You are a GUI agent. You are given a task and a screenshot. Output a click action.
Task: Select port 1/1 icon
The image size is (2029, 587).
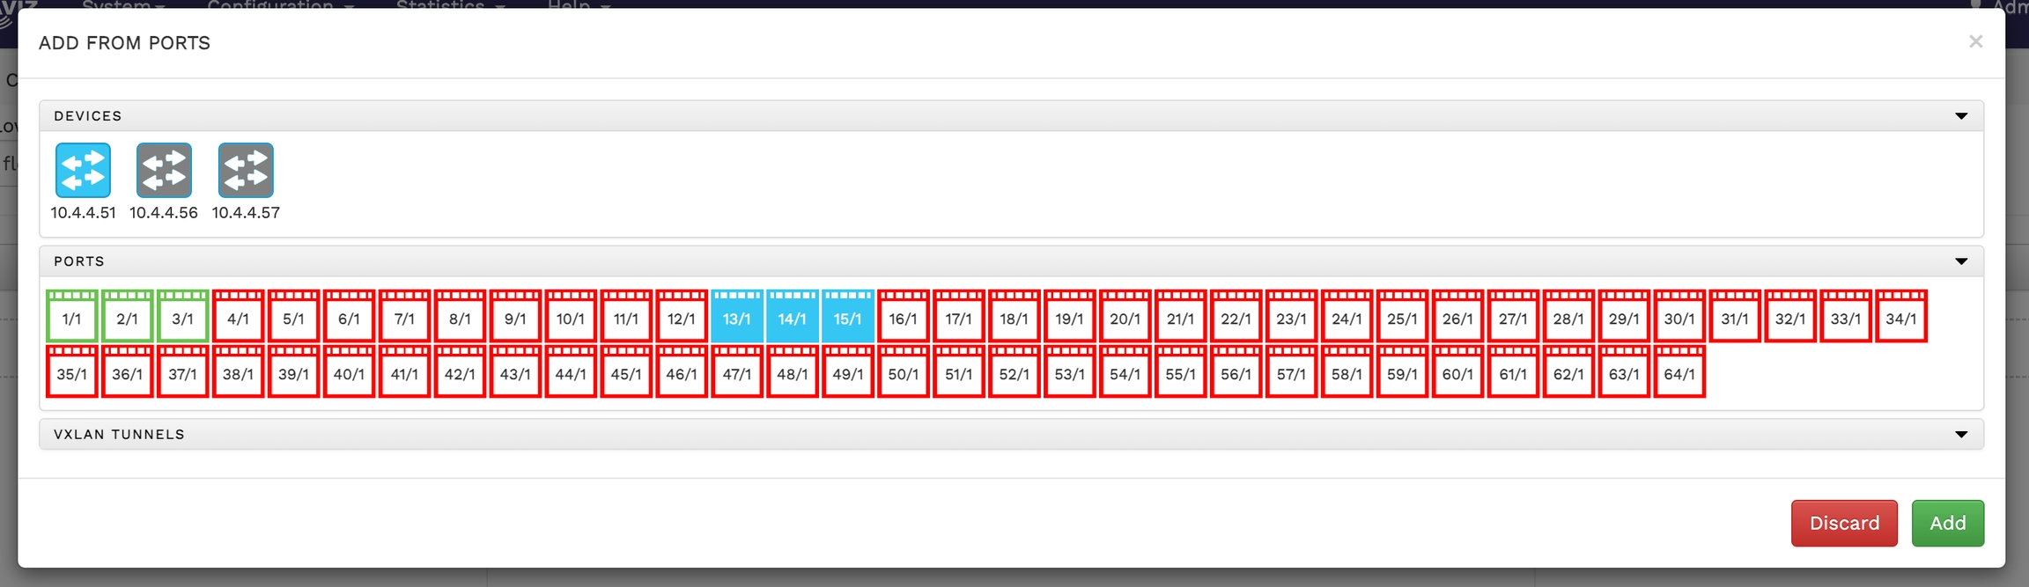click(x=72, y=317)
